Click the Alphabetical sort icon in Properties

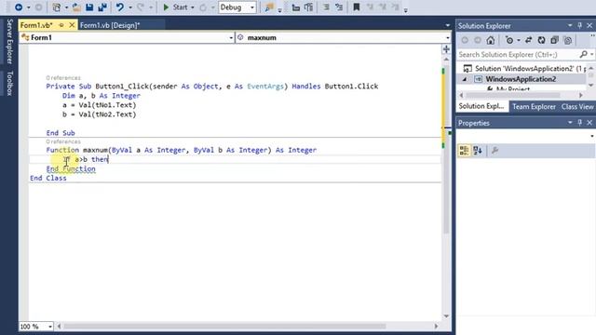[x=478, y=151]
